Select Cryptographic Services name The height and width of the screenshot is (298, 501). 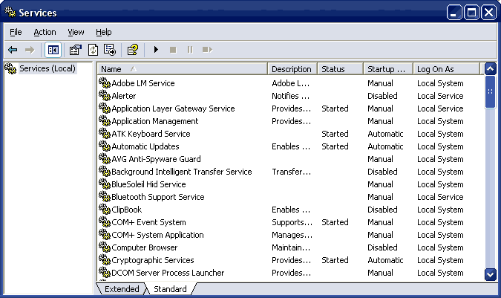click(153, 260)
